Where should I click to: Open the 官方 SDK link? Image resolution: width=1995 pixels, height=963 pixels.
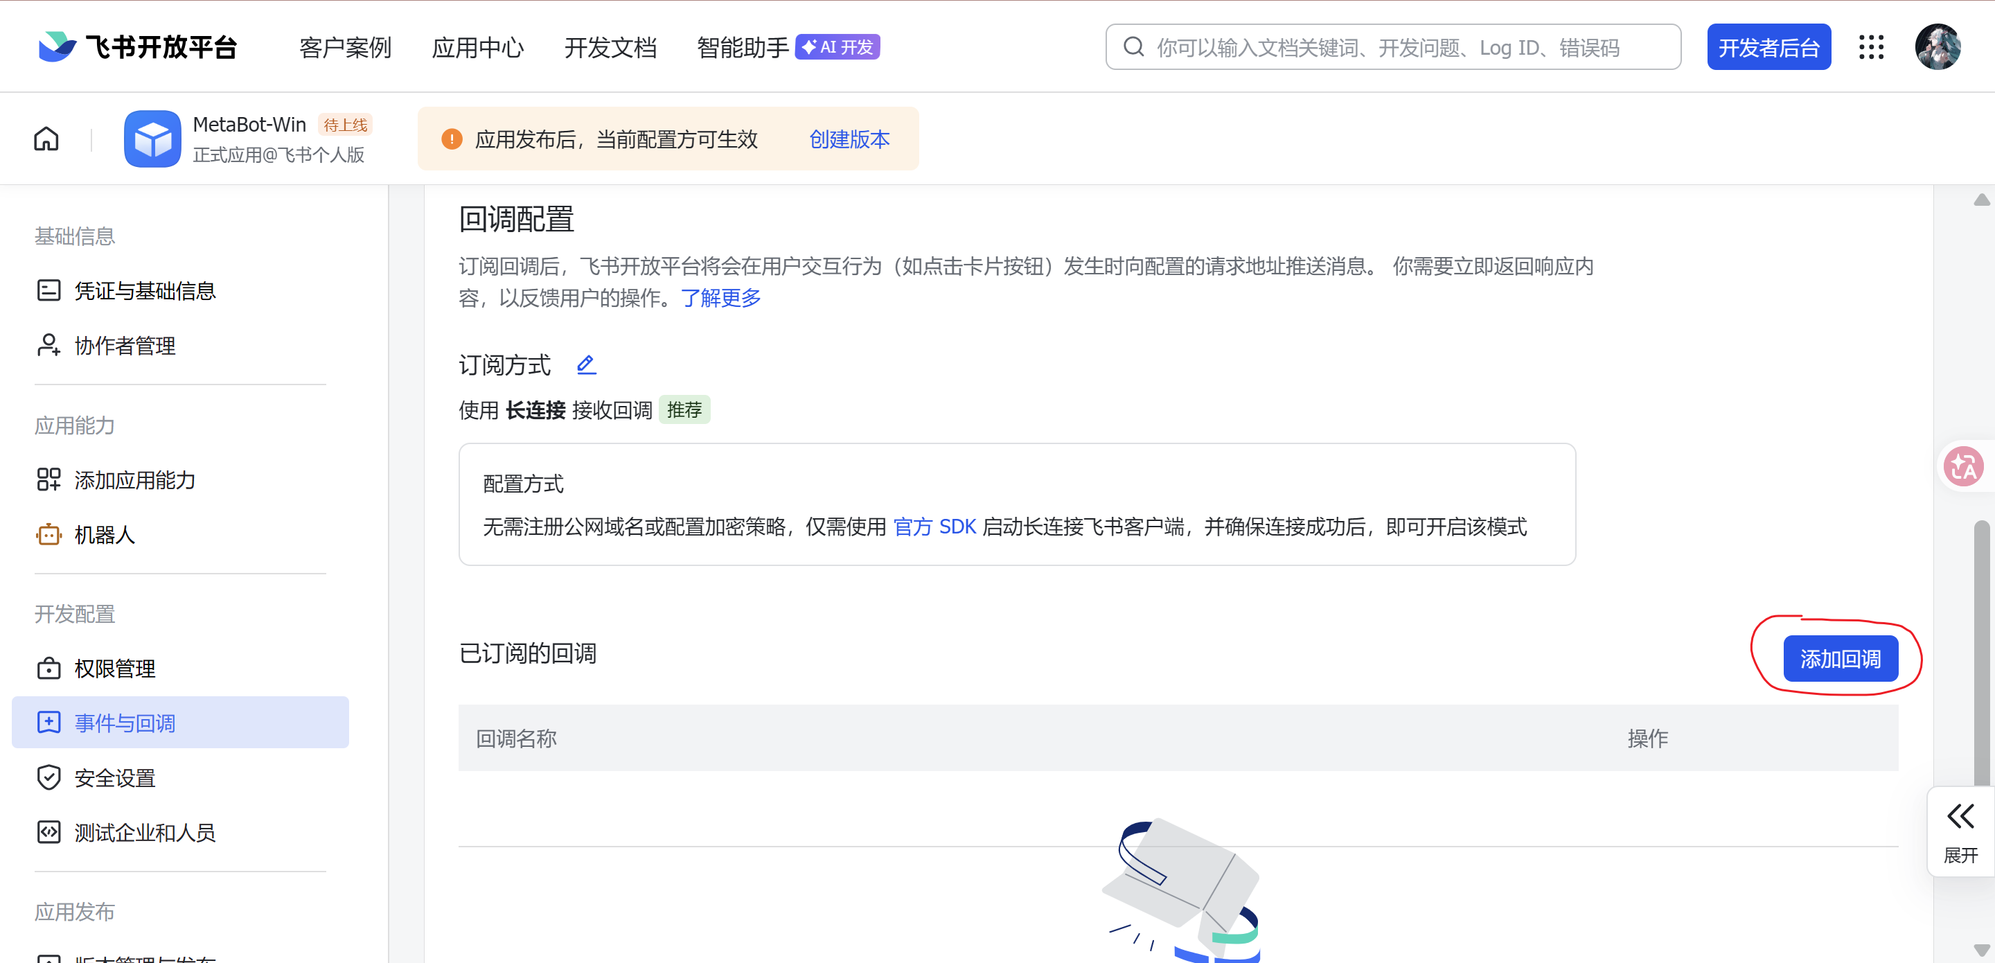click(934, 527)
